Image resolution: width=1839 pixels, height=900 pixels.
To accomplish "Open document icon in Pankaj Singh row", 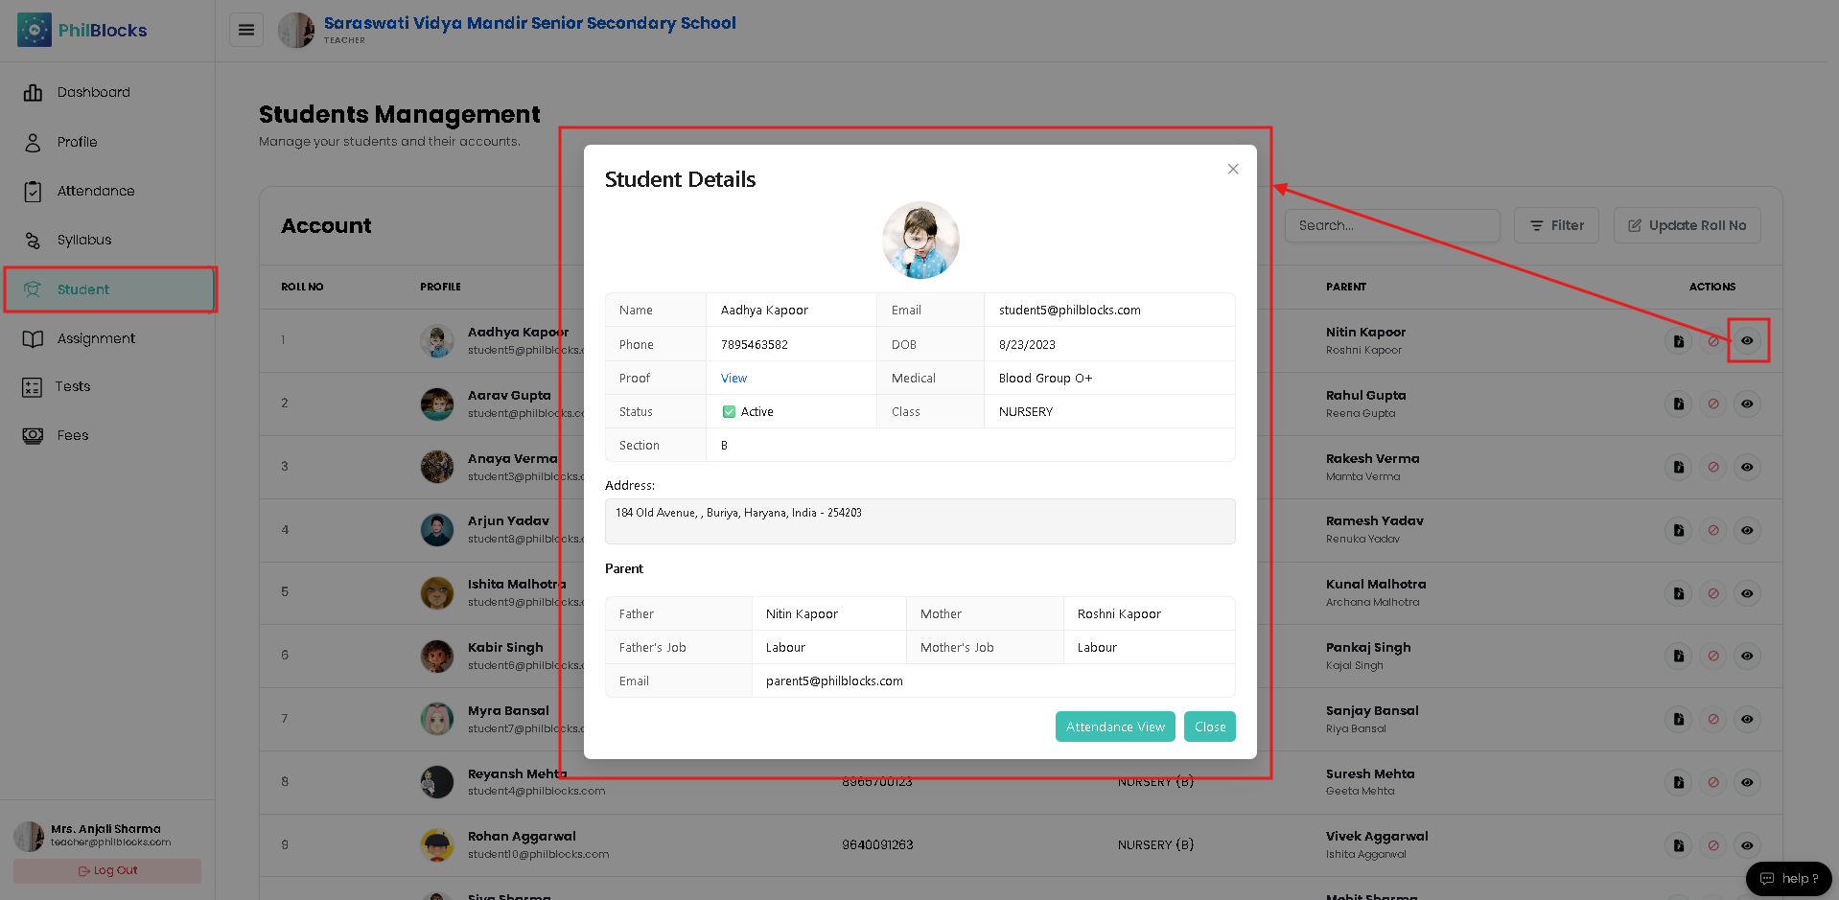I will (1679, 656).
